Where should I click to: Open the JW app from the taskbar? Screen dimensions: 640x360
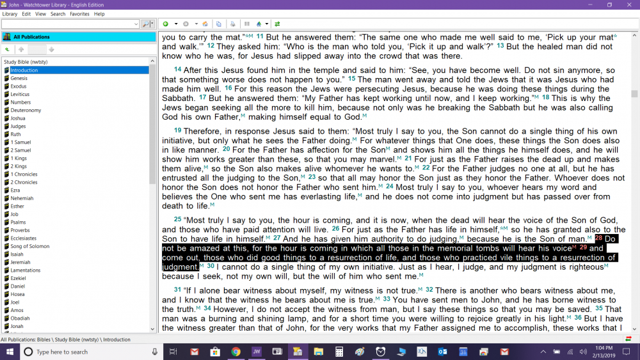click(257, 352)
